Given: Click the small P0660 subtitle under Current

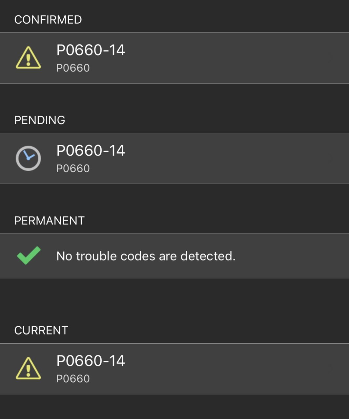Looking at the screenshot, I should click(73, 378).
